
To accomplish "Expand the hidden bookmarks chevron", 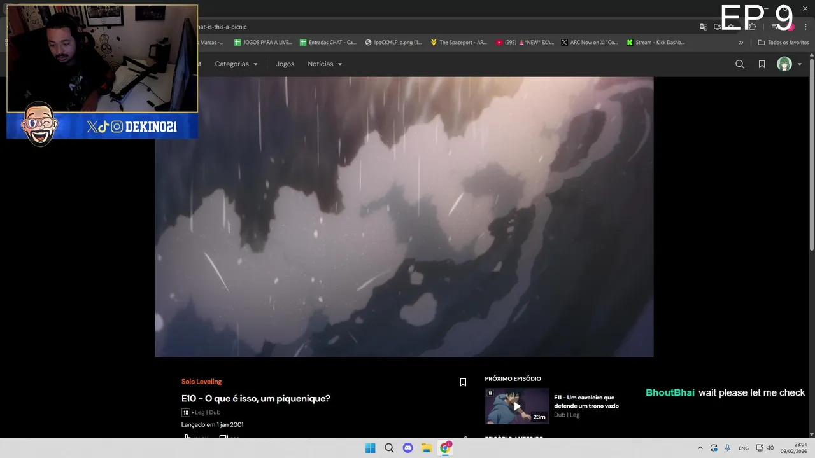I will pos(741,43).
